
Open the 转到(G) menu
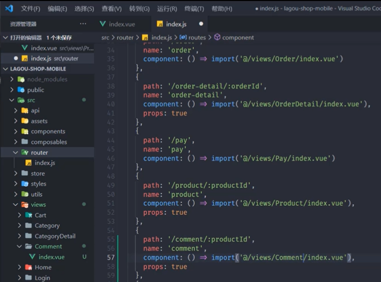139,9
